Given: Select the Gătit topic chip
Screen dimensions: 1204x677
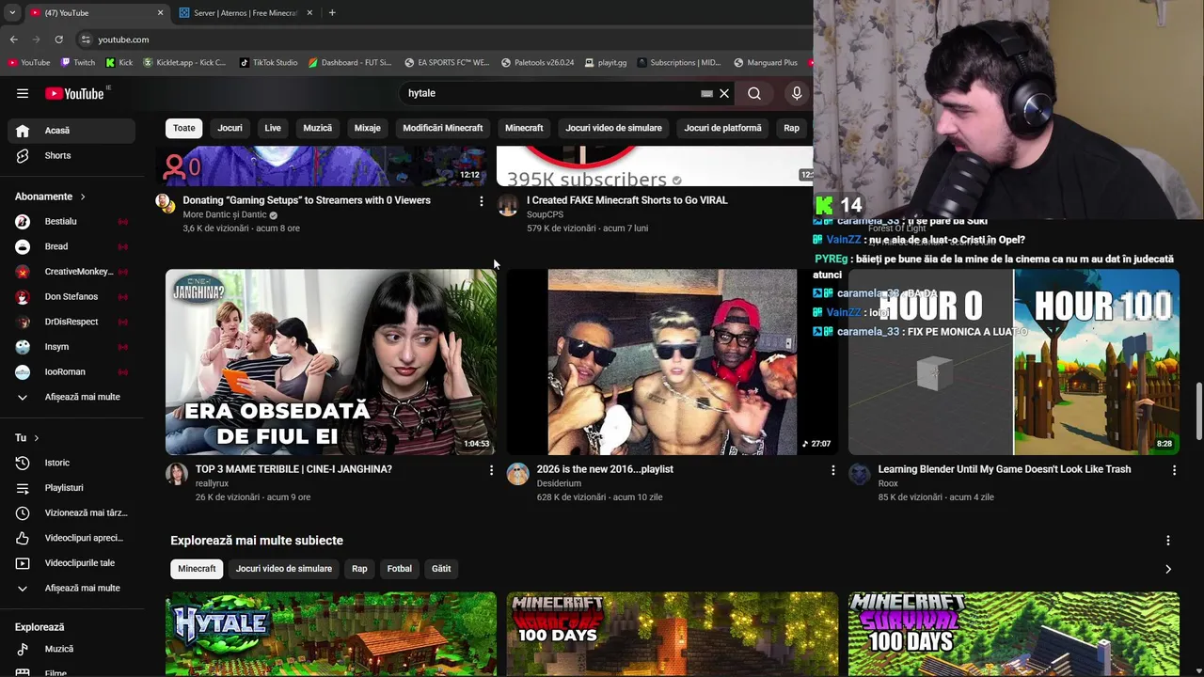Looking at the screenshot, I should (x=441, y=569).
